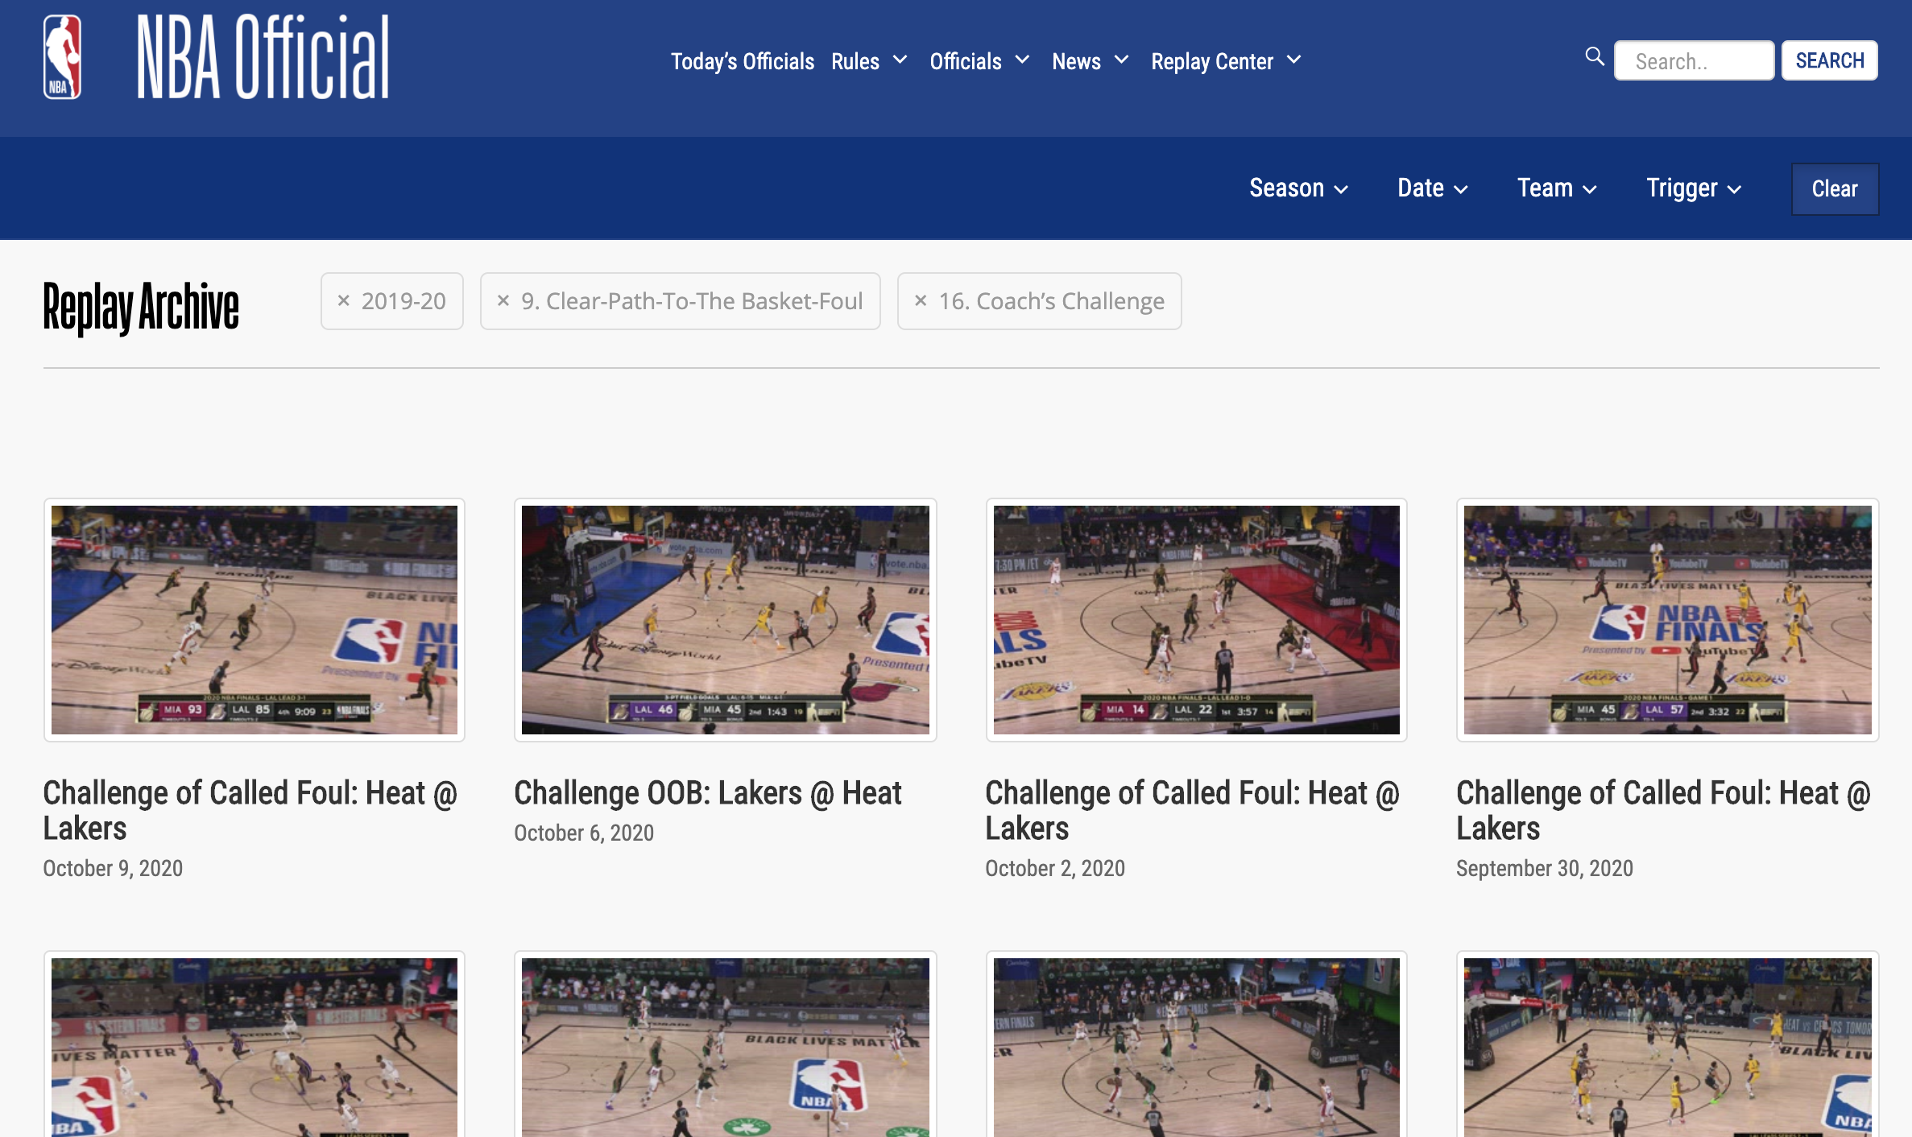
Task: Open the Trigger filter dropdown
Action: (x=1693, y=188)
